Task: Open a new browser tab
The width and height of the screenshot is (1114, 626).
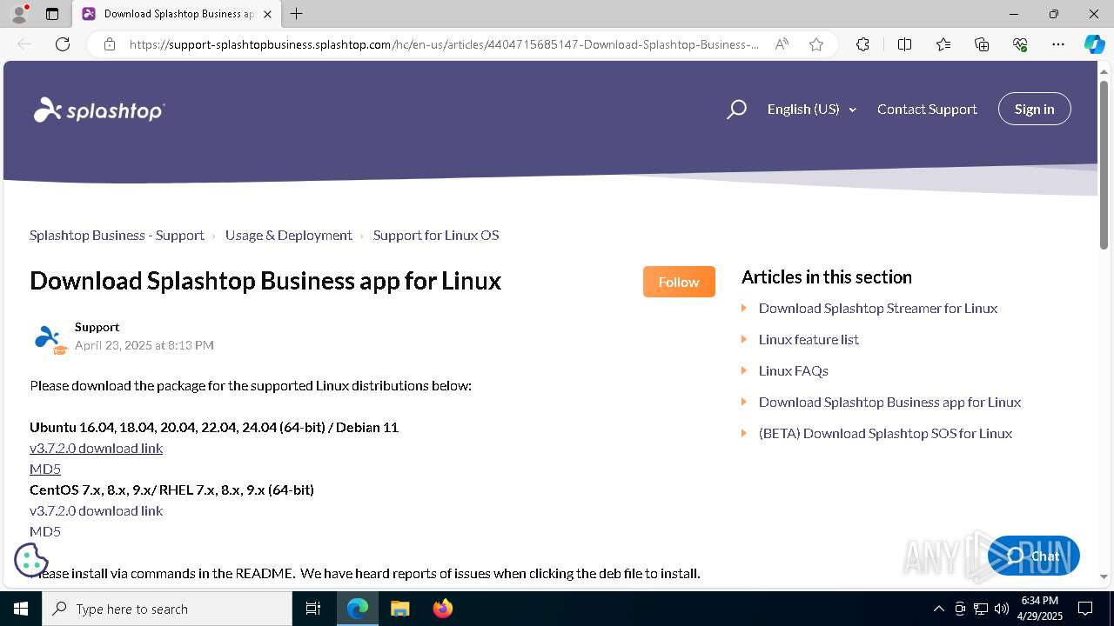Action: tap(297, 14)
